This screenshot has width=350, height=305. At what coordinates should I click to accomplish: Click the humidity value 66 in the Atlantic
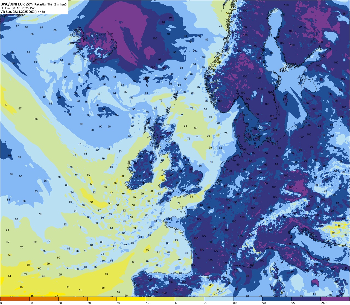36,119
